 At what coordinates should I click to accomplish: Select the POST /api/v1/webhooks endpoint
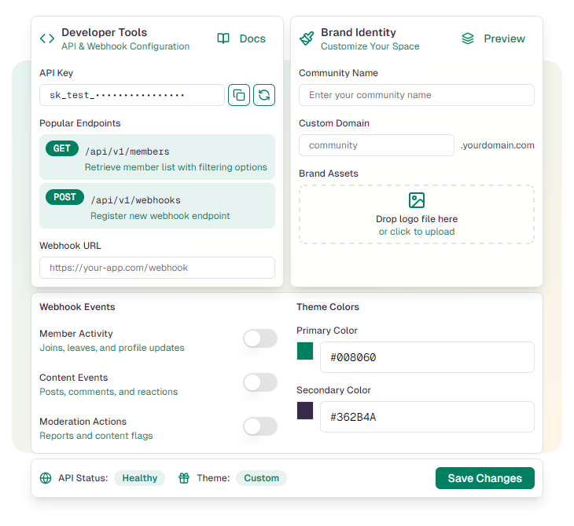(x=157, y=206)
